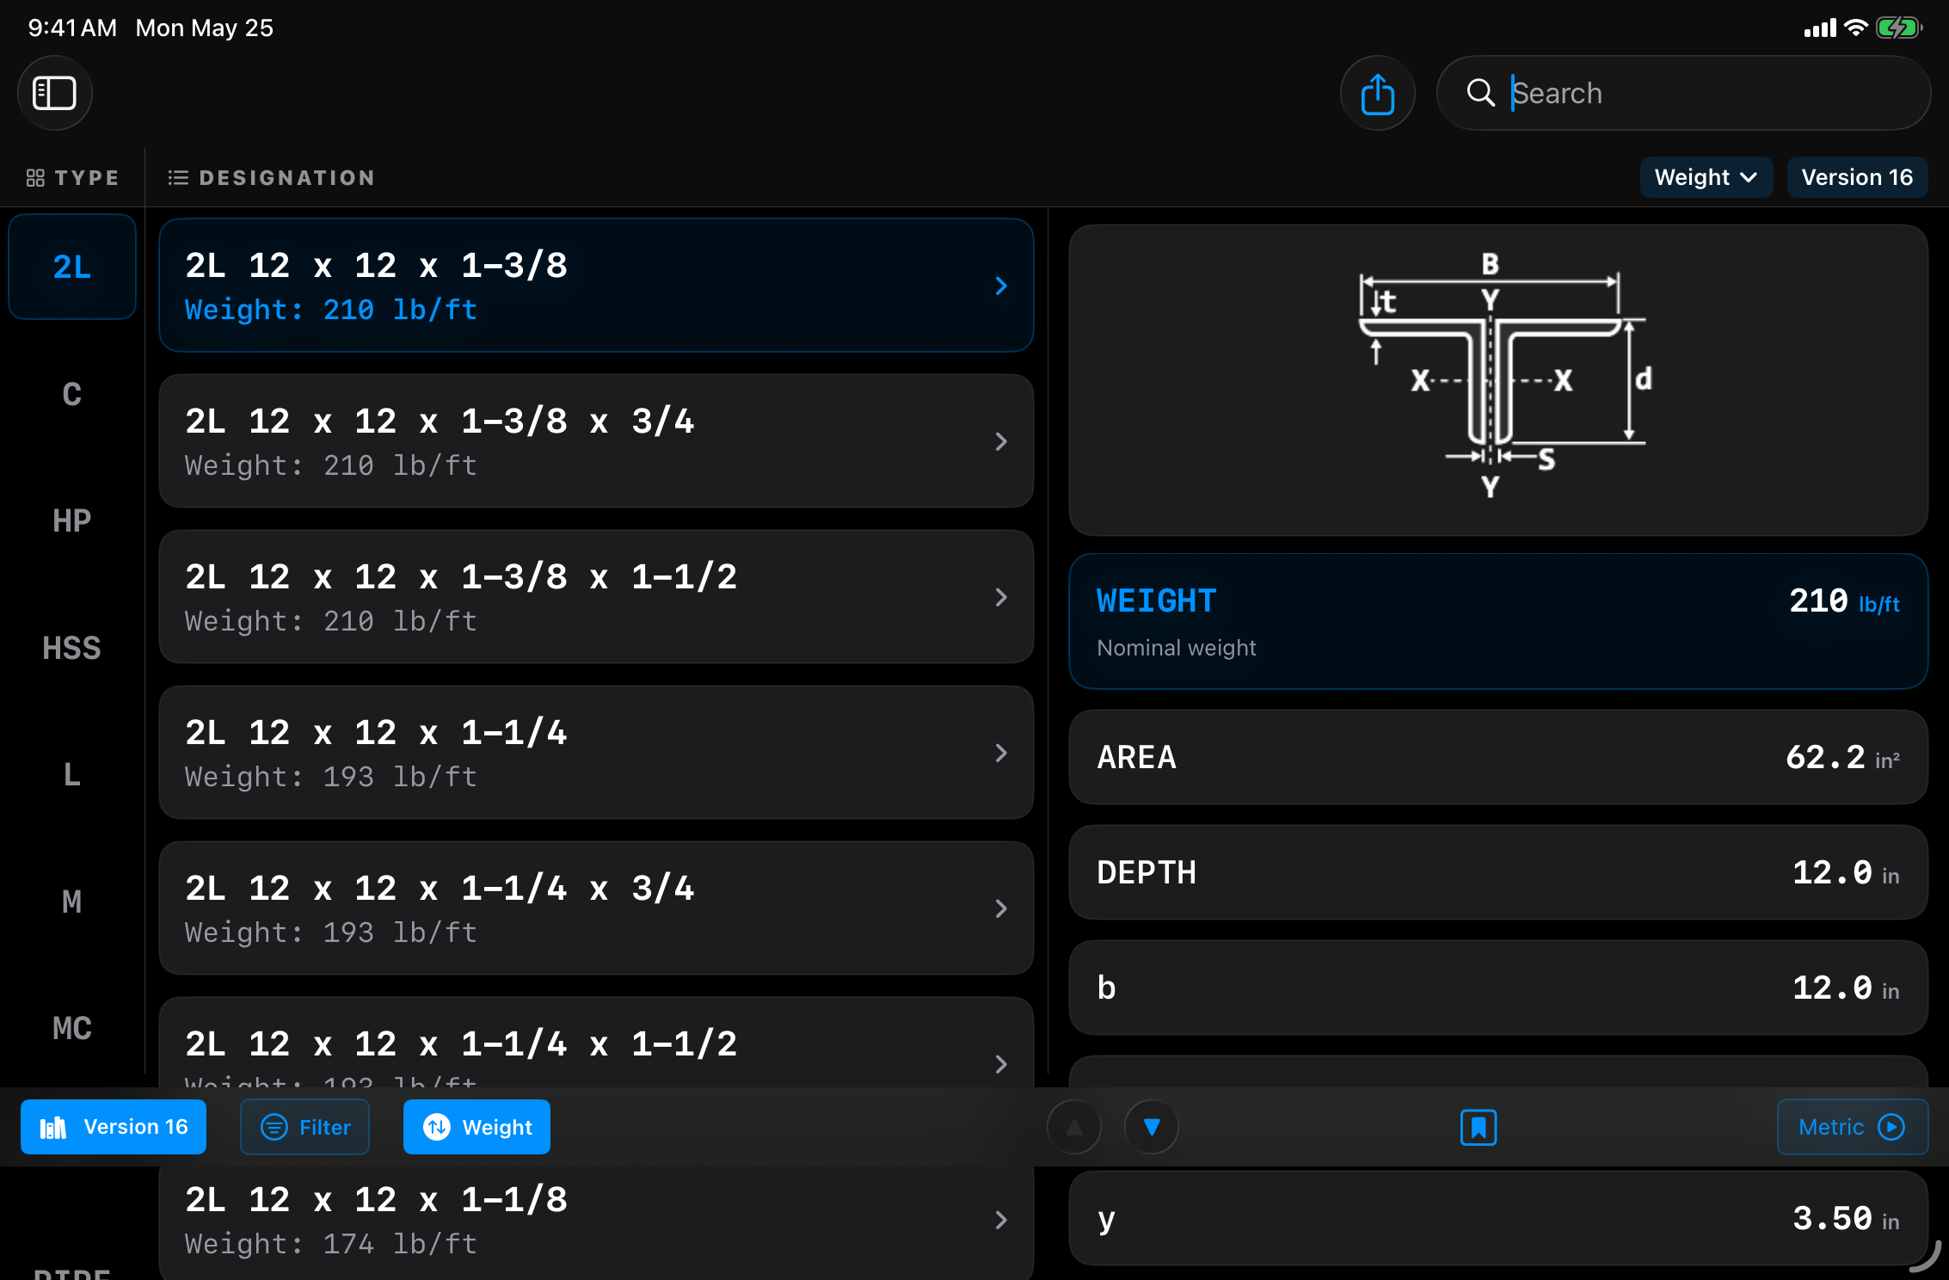Click the TYPE column header
This screenshot has width=1949, height=1280.
73,178
